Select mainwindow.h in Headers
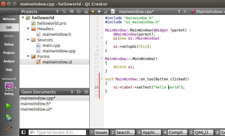The width and height of the screenshot is (225, 136). 56,34
